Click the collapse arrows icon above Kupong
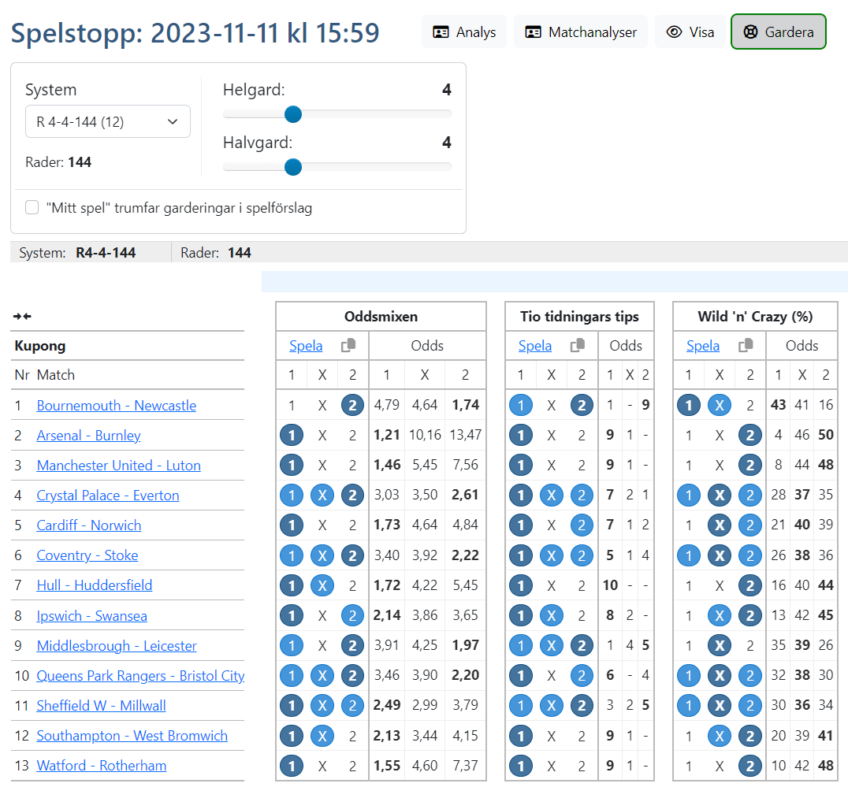Image resolution: width=848 pixels, height=787 pixels. (22, 316)
